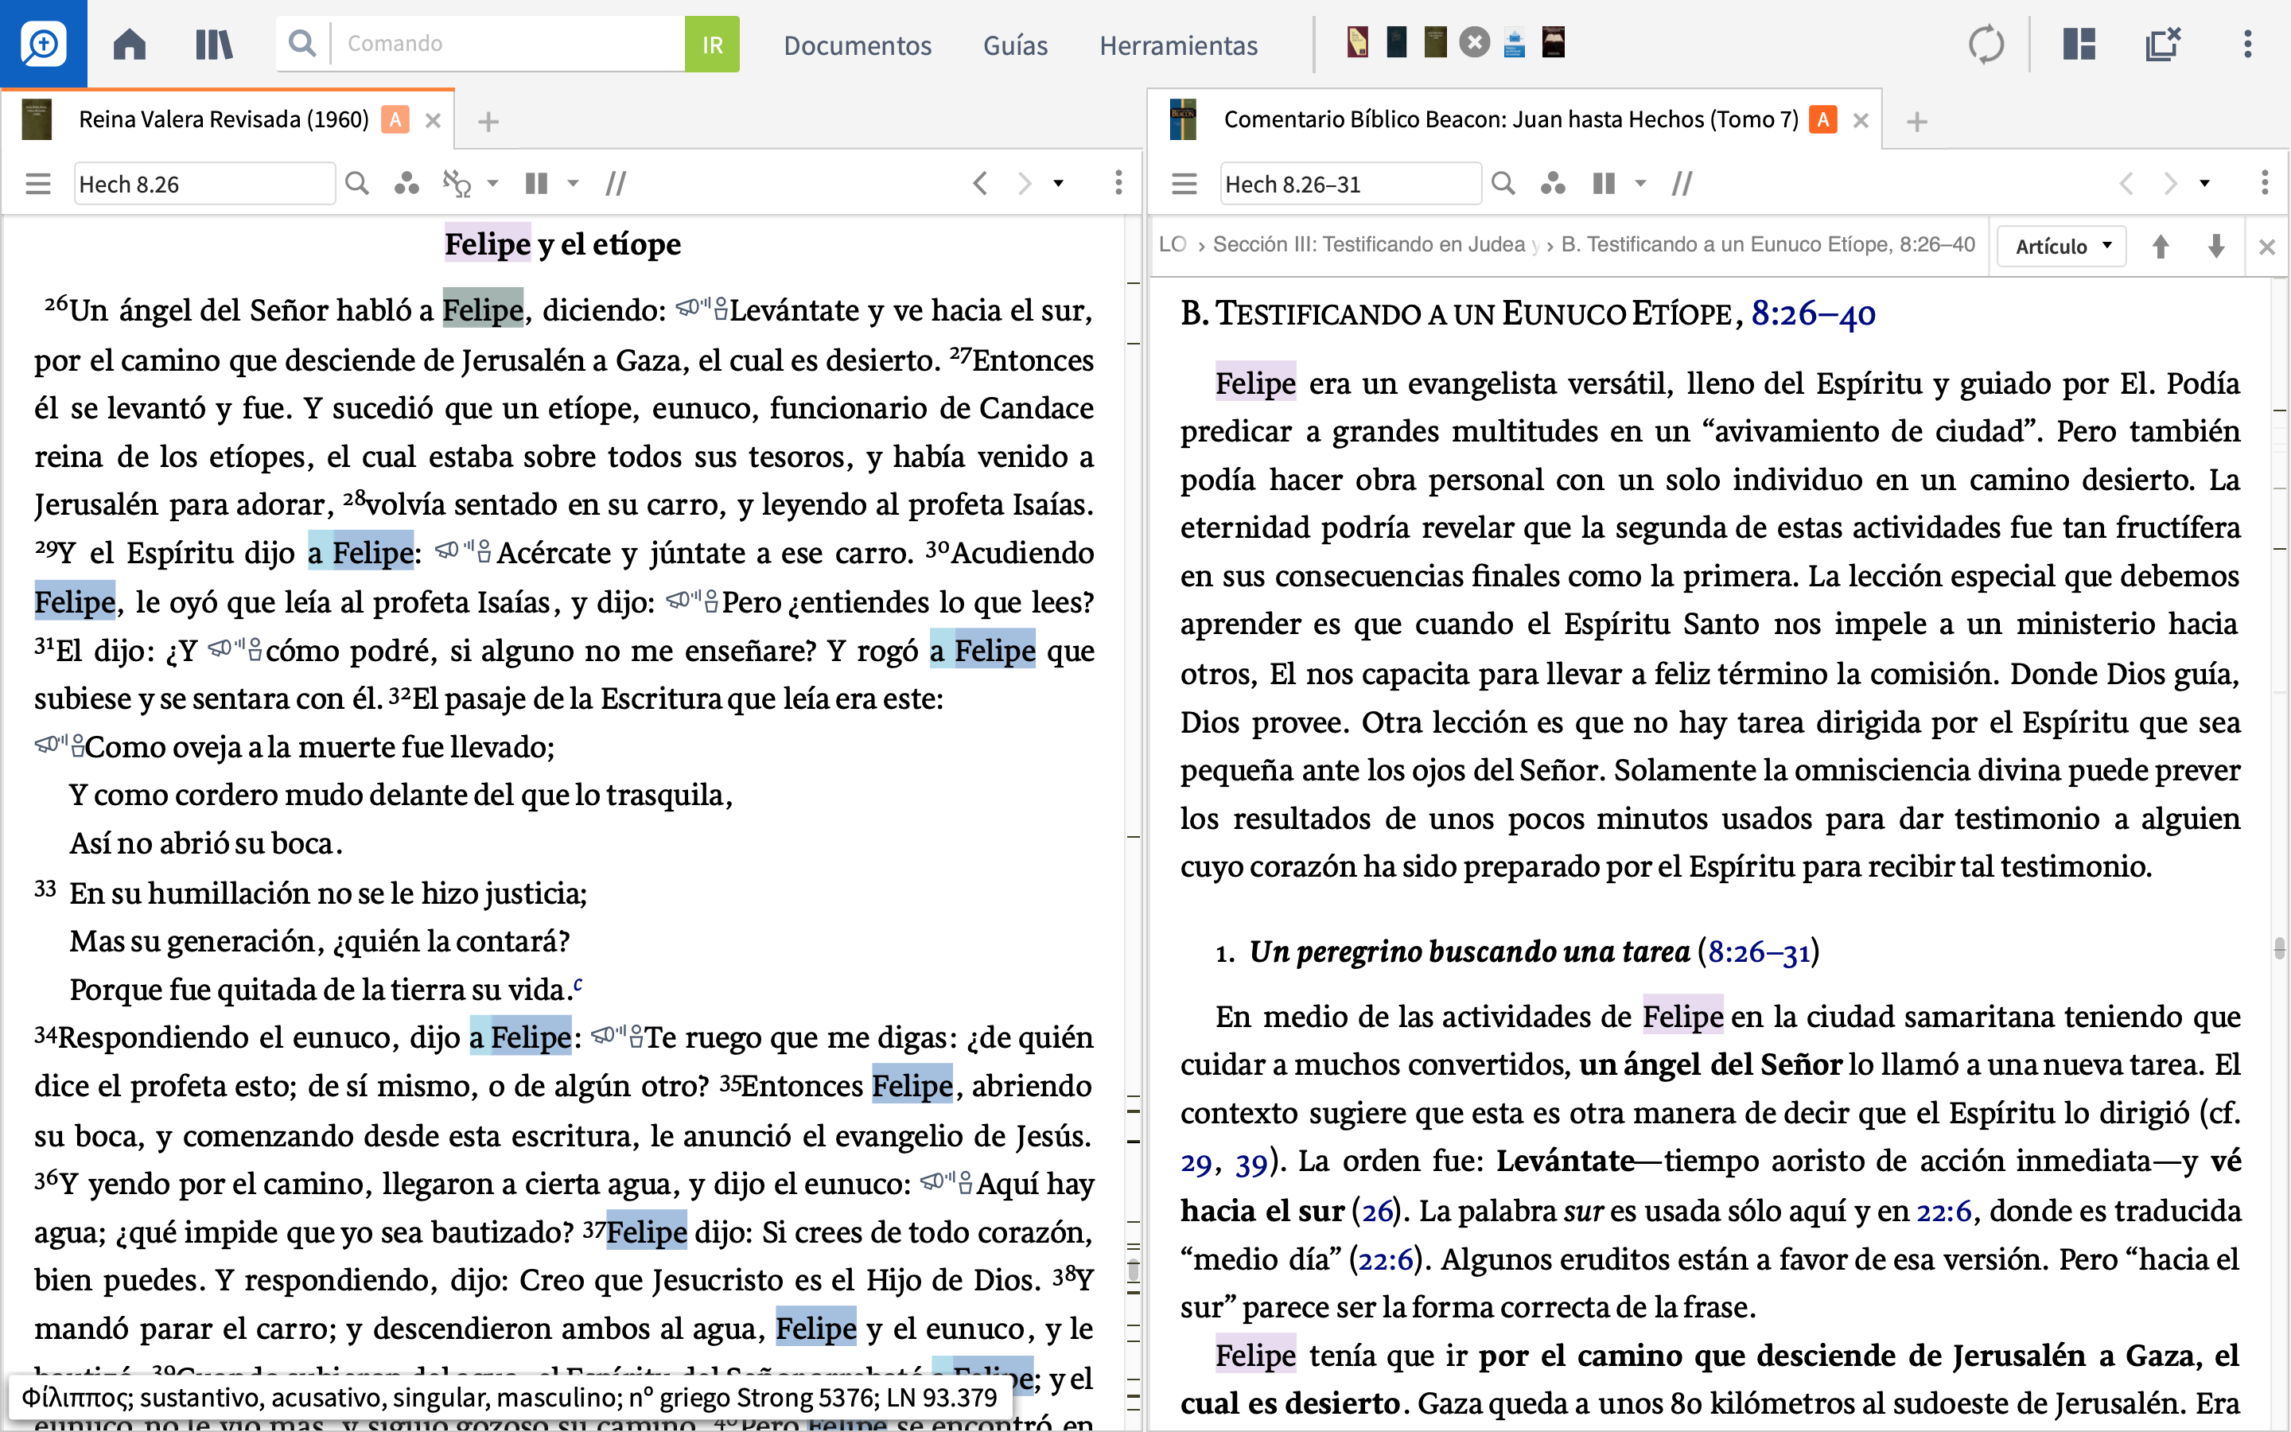
Task: Open visual filters in Reina Valera panel
Action: (406, 183)
